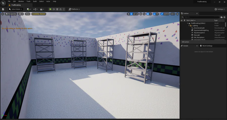The width and height of the screenshot is (227, 120).
Task: Click the Outliner search field
Action: click(200, 17)
